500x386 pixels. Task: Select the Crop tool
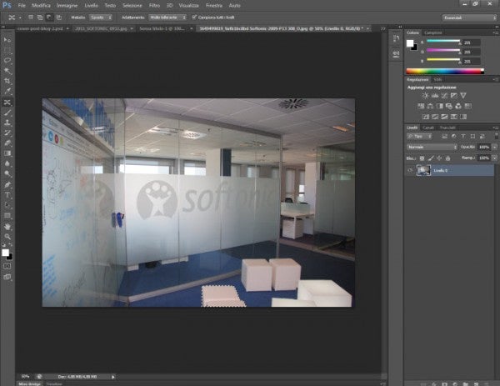pos(7,81)
